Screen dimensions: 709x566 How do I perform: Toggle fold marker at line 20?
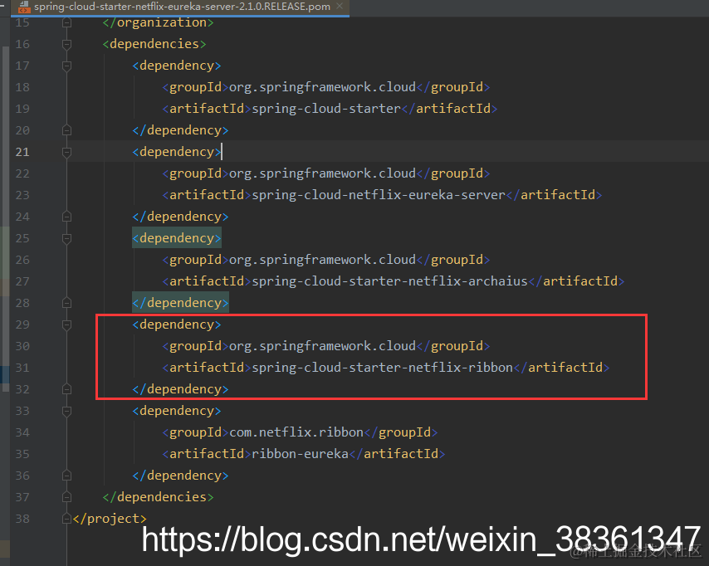point(66,130)
